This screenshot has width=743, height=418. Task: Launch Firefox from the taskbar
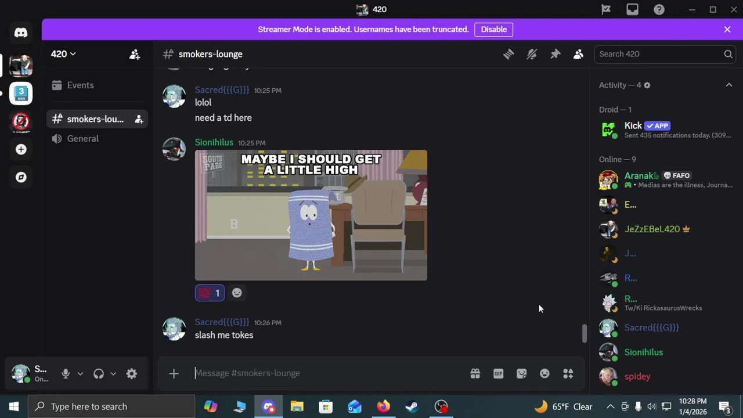coord(383,406)
